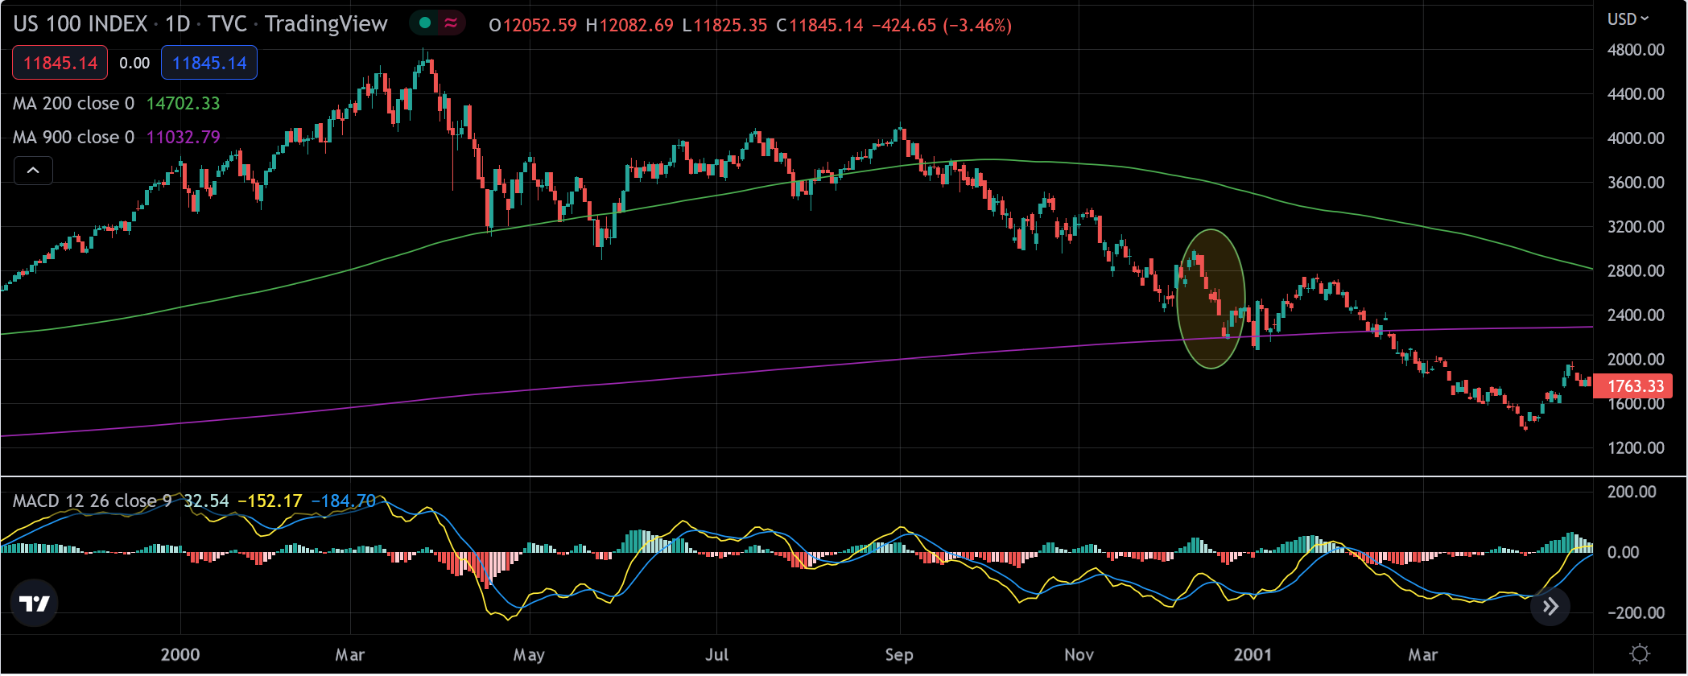Select the US 100 INDEX symbol title

[x=80, y=24]
